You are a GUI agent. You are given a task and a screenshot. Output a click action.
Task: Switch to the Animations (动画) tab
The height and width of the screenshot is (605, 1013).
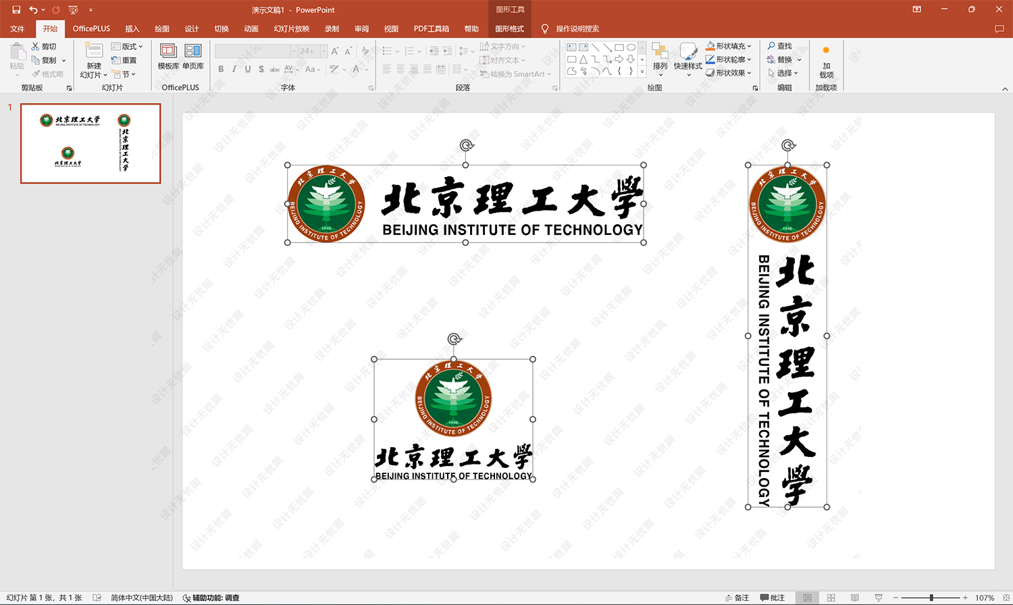point(251,28)
